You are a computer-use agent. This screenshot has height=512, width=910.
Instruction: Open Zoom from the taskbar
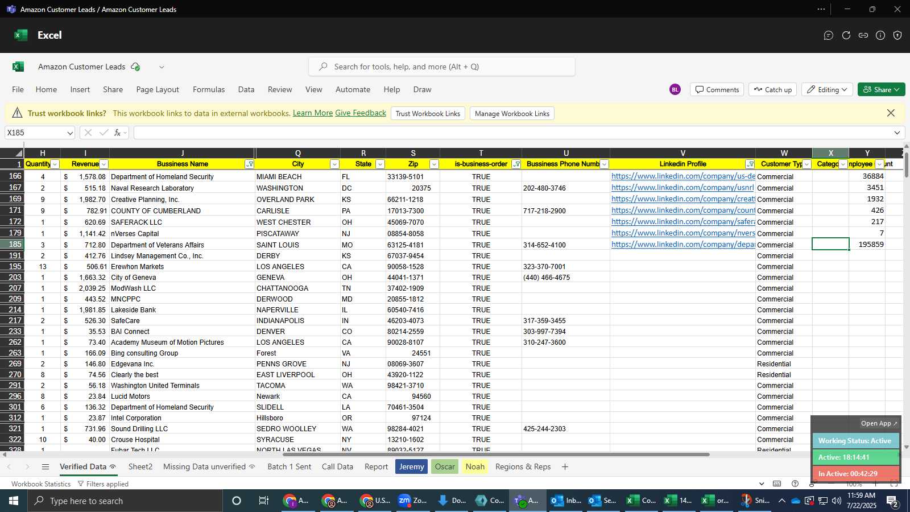coord(413,501)
